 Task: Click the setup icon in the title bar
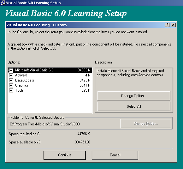[x=3, y=3]
